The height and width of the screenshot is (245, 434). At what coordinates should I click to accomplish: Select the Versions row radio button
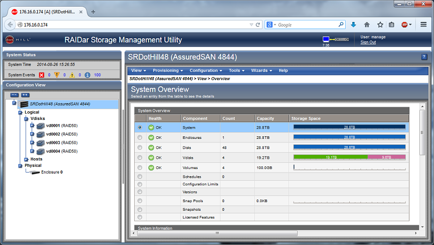coord(140,192)
